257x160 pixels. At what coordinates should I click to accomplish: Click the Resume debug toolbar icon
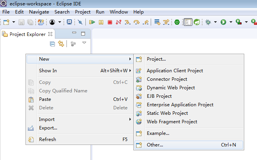[92, 22]
